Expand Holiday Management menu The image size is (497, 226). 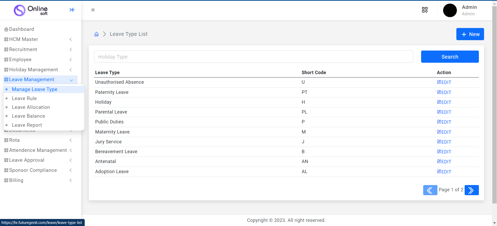pyautogui.click(x=33, y=70)
